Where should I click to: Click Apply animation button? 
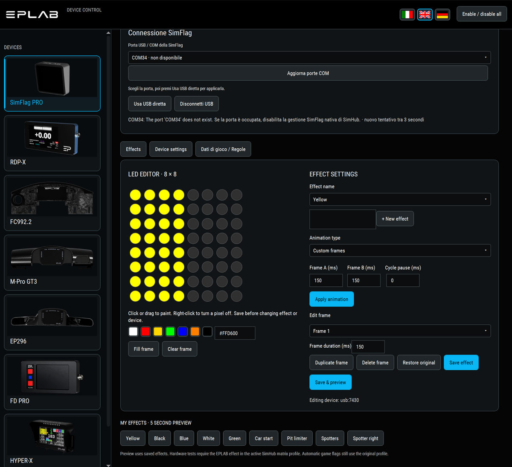click(x=332, y=299)
